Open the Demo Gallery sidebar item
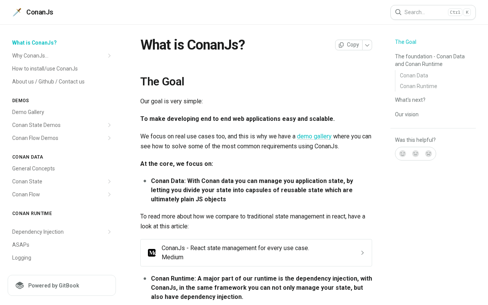 tap(28, 112)
